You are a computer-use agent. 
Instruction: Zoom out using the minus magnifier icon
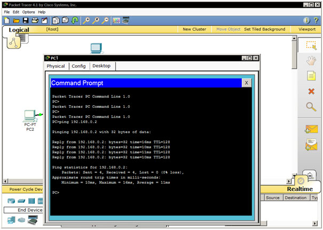tap(105, 20)
